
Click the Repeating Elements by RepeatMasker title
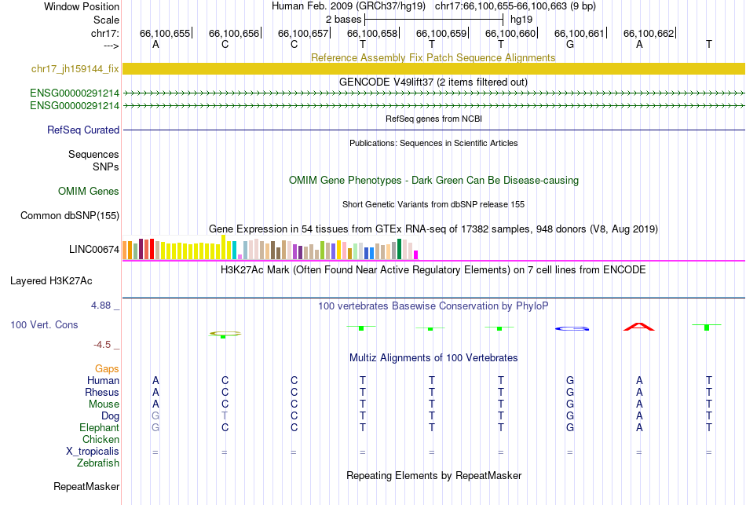[x=434, y=475]
